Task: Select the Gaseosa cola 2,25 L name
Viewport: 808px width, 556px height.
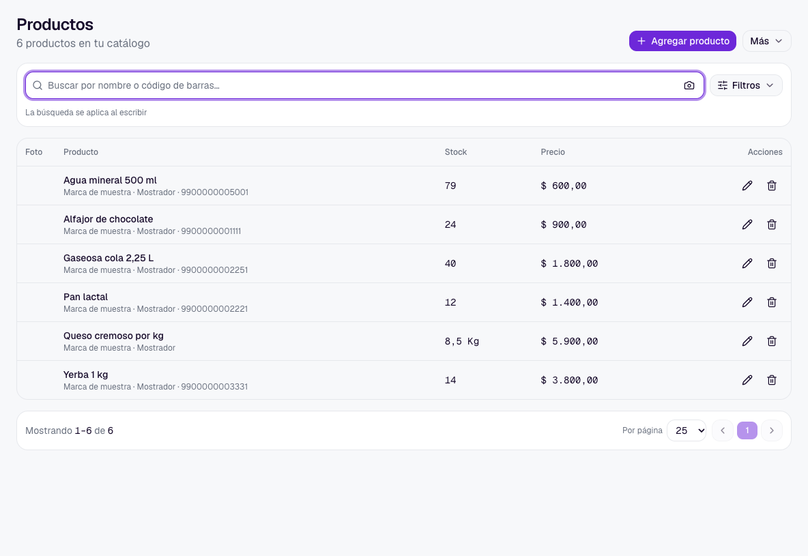Action: coord(109,258)
